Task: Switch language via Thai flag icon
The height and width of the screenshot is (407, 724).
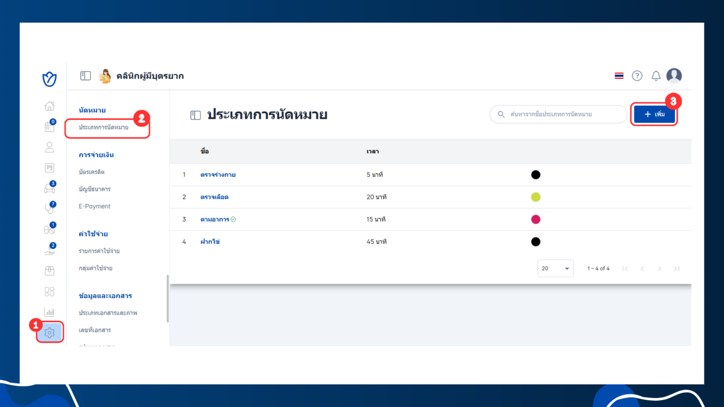Action: point(619,76)
